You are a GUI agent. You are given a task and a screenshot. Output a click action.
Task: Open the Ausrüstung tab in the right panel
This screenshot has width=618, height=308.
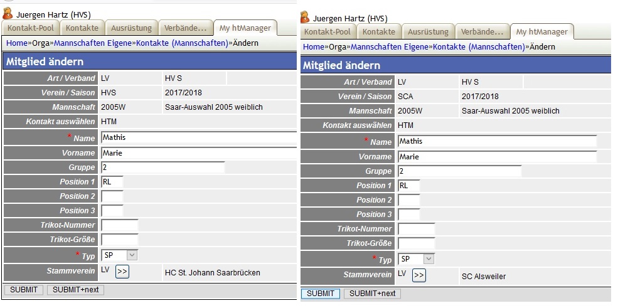point(429,32)
